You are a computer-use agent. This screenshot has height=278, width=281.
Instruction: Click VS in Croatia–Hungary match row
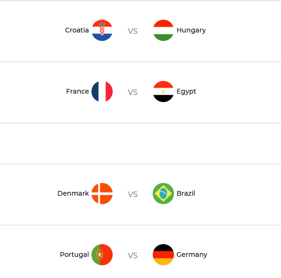tap(132, 32)
